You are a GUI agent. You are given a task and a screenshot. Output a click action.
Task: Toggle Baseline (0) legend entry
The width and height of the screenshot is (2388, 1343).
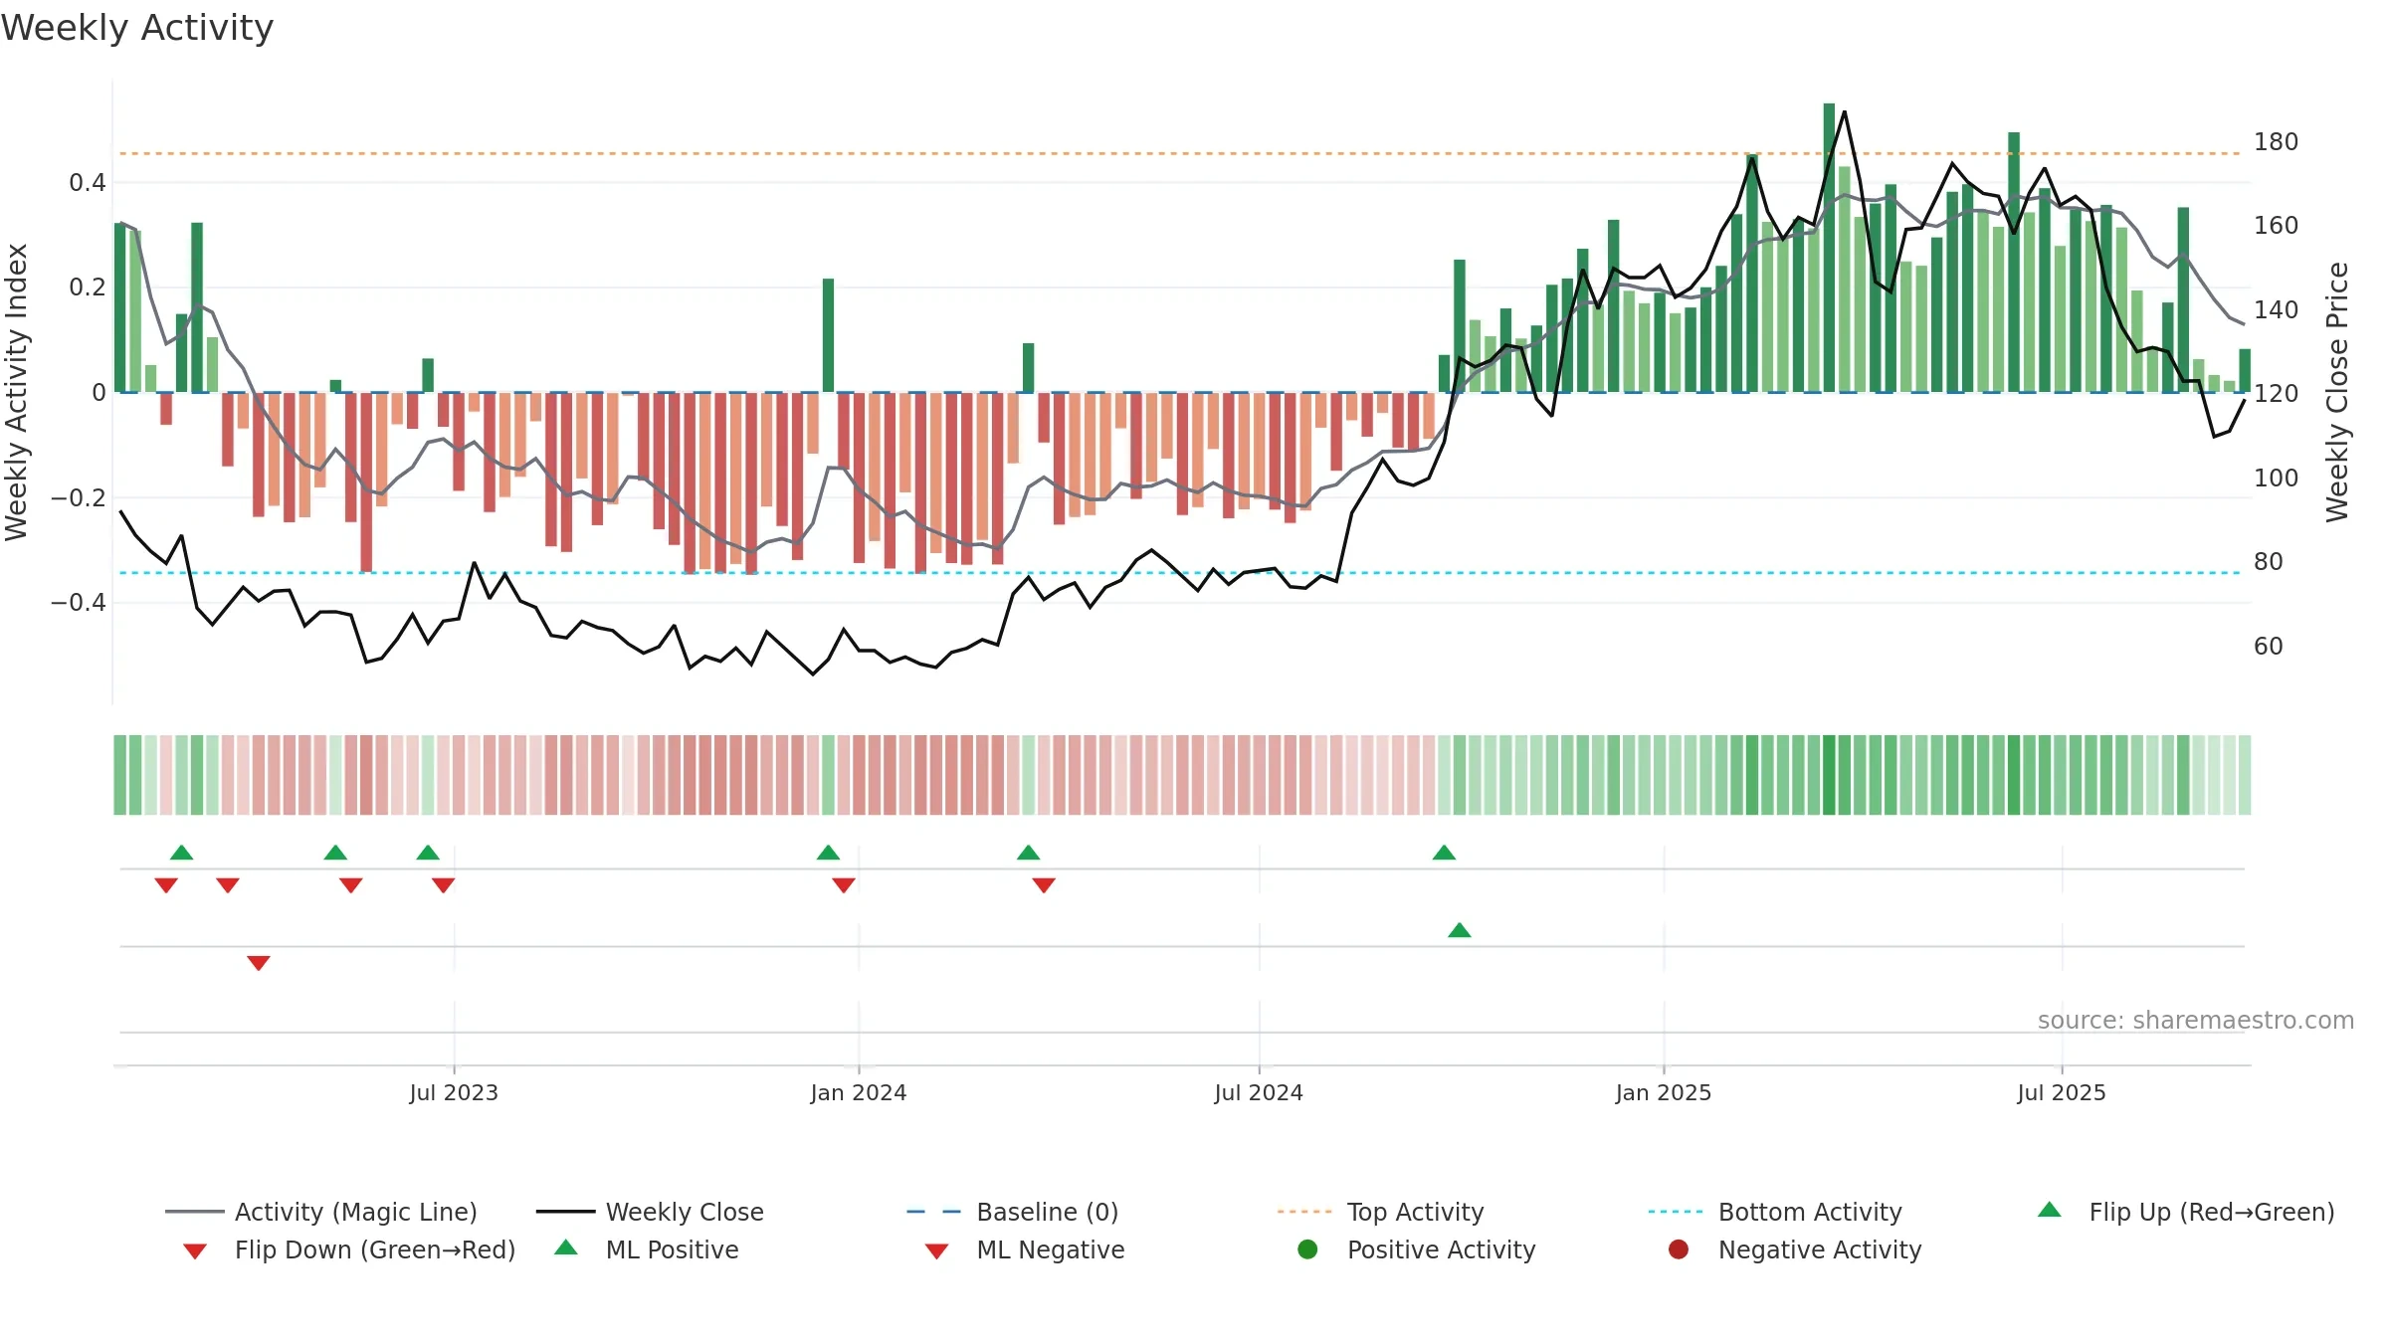(1013, 1212)
